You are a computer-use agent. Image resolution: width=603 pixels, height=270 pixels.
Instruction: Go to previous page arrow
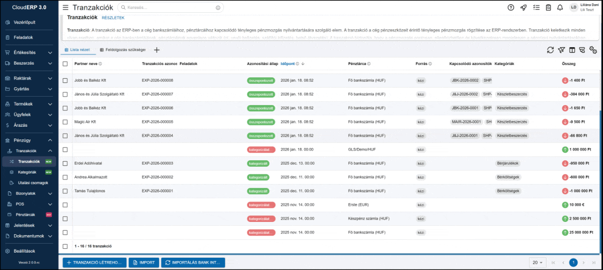(563, 262)
